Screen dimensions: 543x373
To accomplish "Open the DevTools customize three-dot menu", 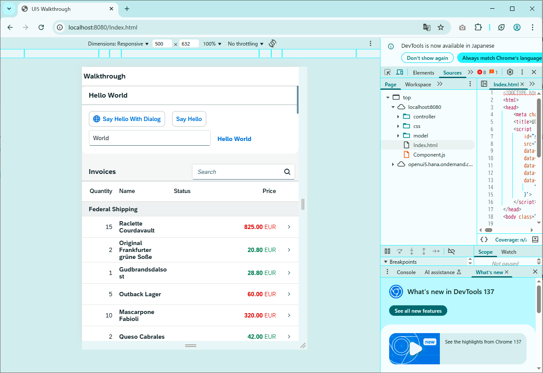I will click(522, 72).
